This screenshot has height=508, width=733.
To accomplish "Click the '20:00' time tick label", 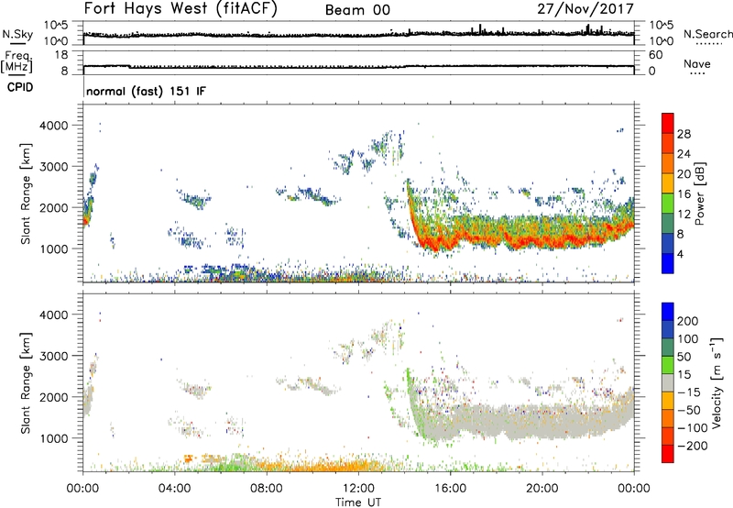I will point(542,489).
